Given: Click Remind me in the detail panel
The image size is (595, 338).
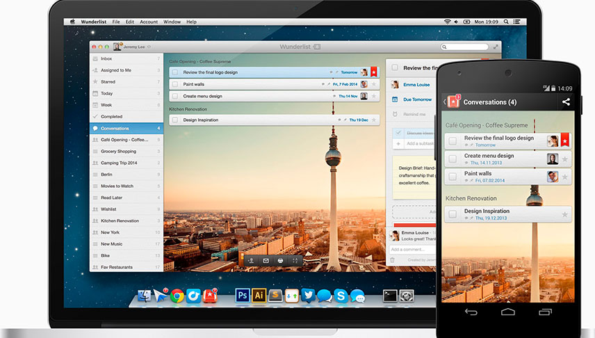Looking at the screenshot, I should coord(414,114).
